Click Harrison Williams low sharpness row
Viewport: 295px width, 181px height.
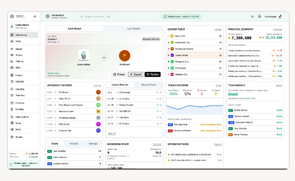(x=195, y=130)
